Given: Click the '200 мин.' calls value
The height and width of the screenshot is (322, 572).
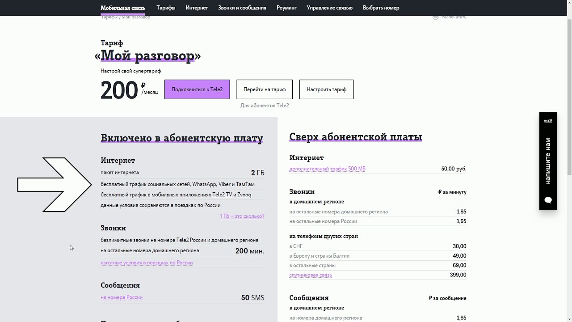Looking at the screenshot, I should (250, 251).
